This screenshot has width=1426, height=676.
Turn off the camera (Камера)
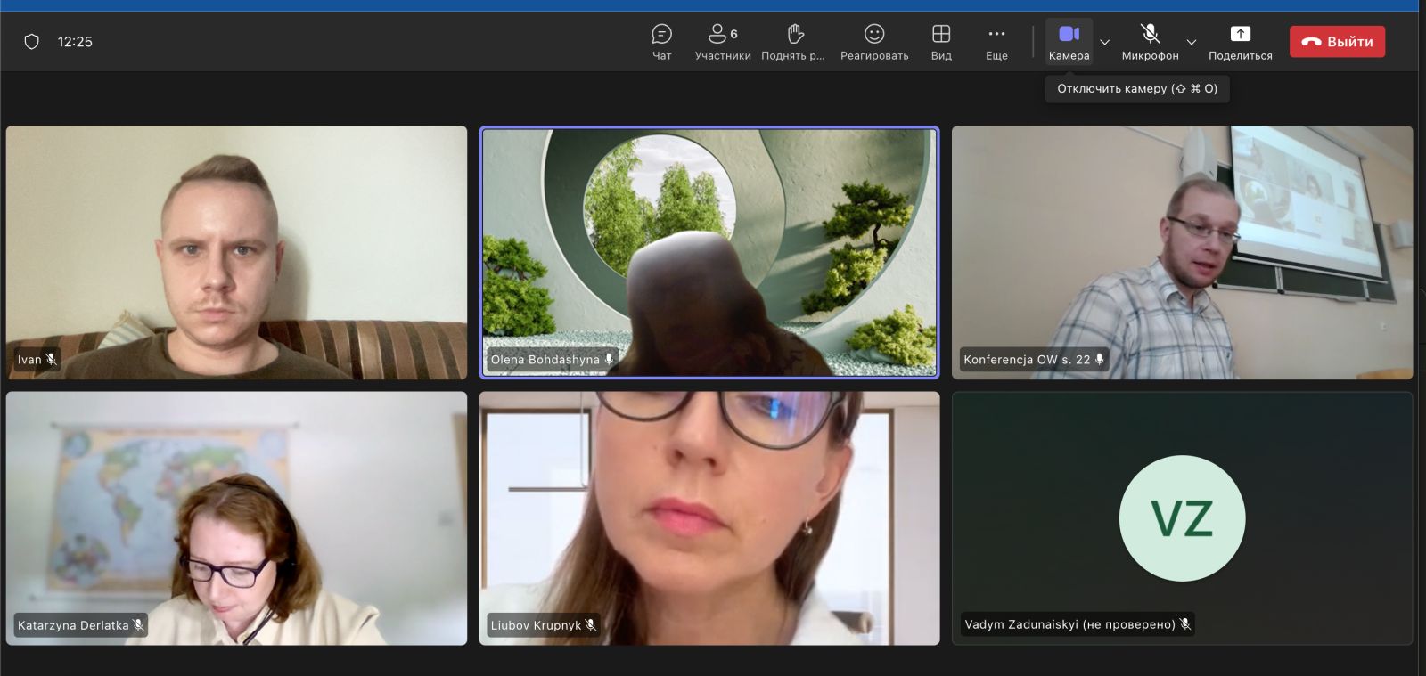(x=1069, y=42)
